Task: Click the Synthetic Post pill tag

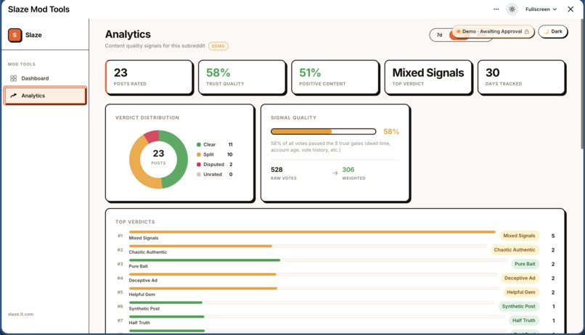Action: click(x=519, y=306)
